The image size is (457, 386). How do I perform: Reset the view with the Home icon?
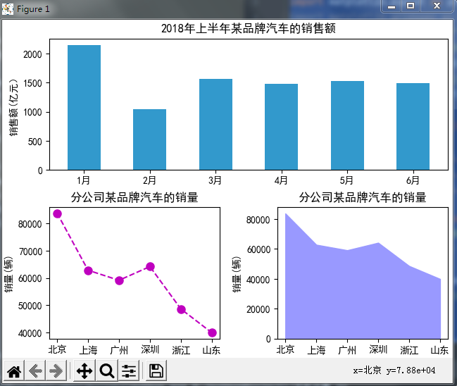[x=14, y=371]
